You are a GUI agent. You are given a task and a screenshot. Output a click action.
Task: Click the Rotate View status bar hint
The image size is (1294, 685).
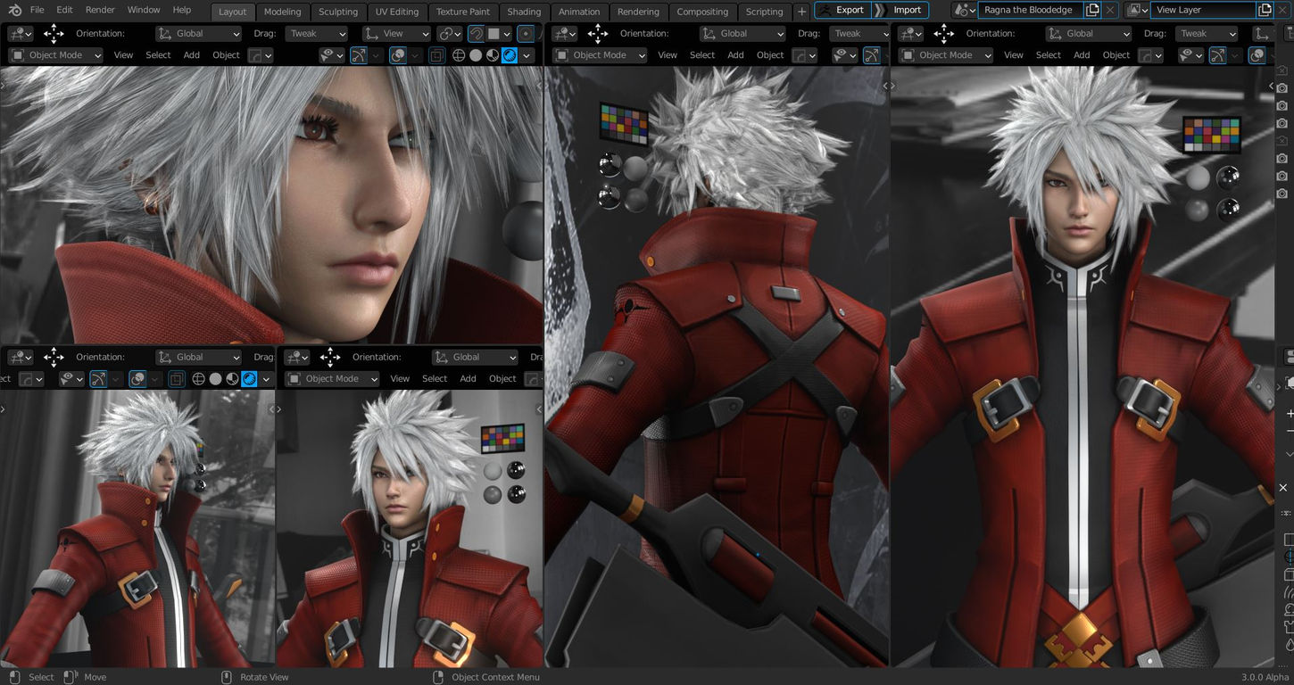coord(264,677)
